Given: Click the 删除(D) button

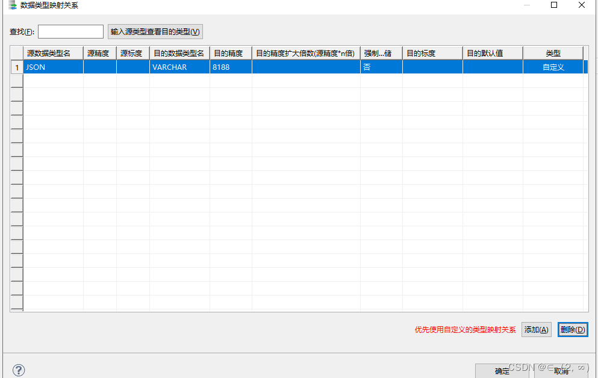Looking at the screenshot, I should 573,330.
